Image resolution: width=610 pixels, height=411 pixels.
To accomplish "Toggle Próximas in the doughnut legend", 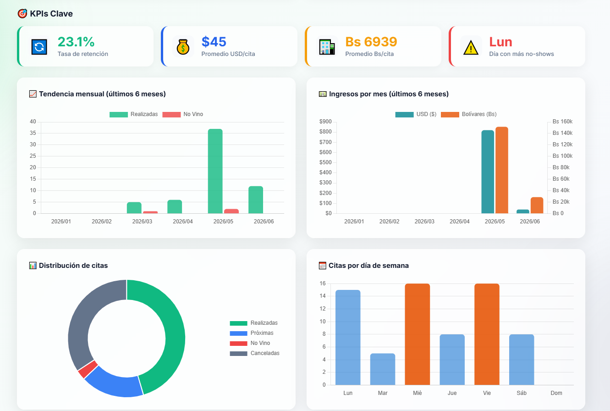I will pyautogui.click(x=252, y=333).
